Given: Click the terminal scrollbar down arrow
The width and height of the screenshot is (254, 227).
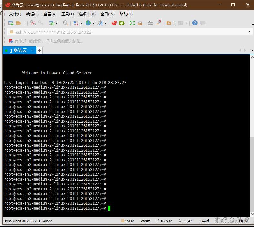Looking at the screenshot, I should pos(252,214).
